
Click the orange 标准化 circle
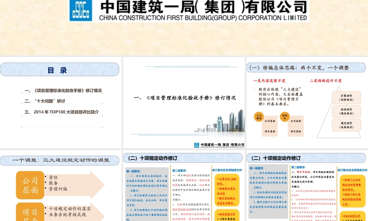tap(285, 116)
